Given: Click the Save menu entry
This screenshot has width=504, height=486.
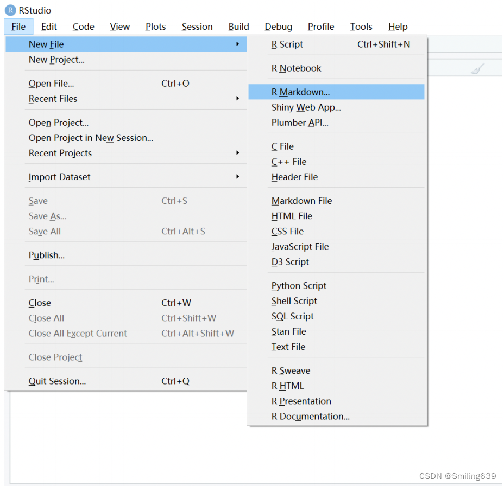Looking at the screenshot, I should click(x=126, y=201).
